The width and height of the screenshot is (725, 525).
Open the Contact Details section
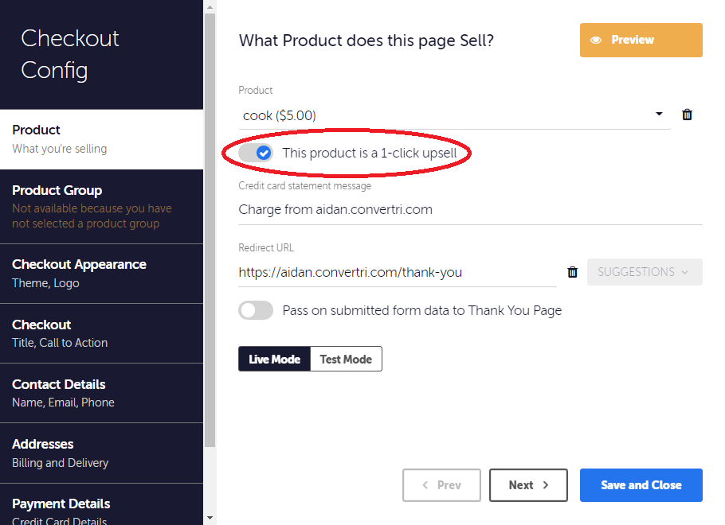101,392
